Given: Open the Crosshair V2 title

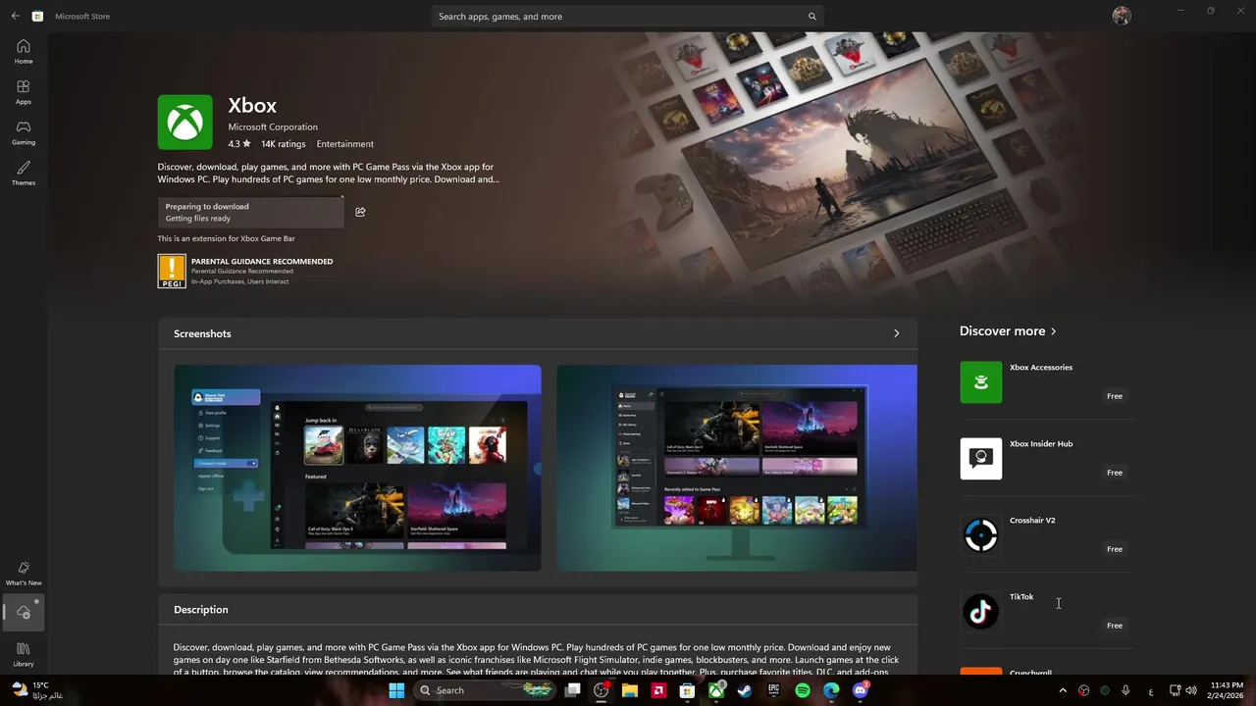Looking at the screenshot, I should [1032, 521].
